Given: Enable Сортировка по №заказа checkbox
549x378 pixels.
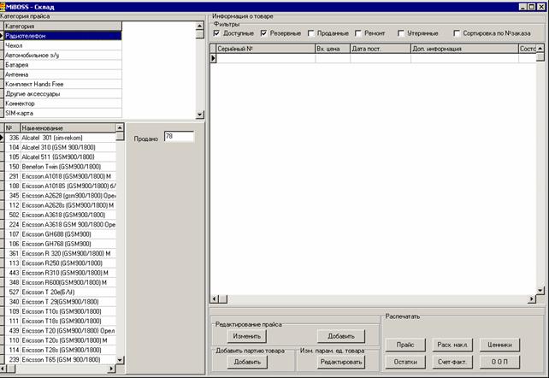Looking at the screenshot, I should tap(456, 33).
